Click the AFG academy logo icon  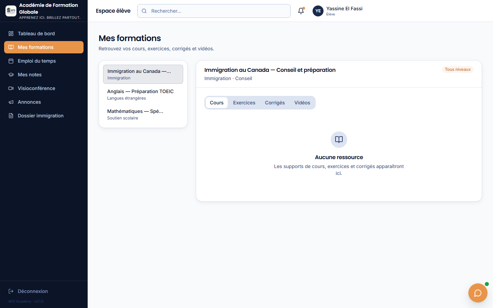11,11
